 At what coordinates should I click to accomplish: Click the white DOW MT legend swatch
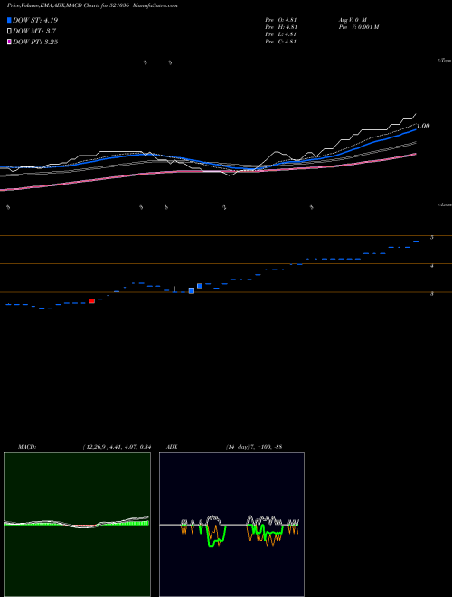tap(9, 32)
